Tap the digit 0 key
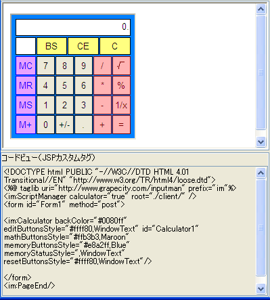The height and width of the screenshot is (300, 270). click(45, 125)
